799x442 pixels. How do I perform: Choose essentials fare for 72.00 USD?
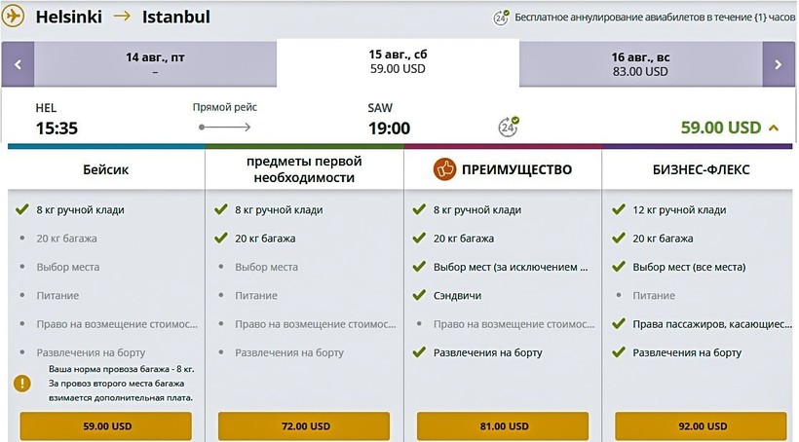click(304, 425)
